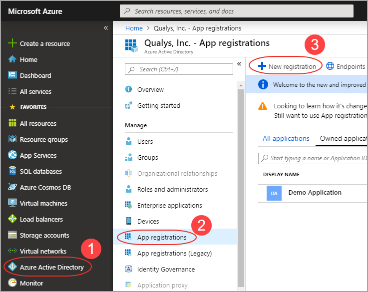This screenshot has height=292, width=368.
Task: Click the application name filter field
Action: [x=313, y=158]
